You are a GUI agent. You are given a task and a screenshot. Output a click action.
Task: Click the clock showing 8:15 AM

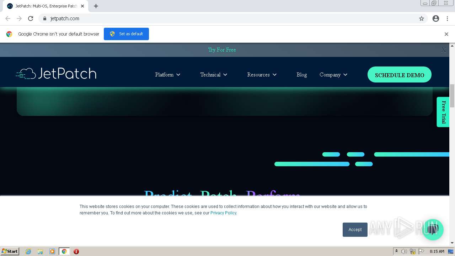(437, 251)
